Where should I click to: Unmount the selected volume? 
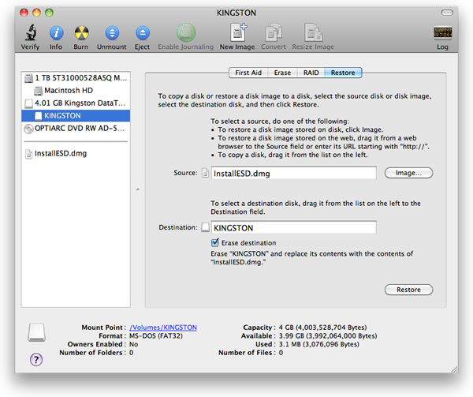coord(112,33)
